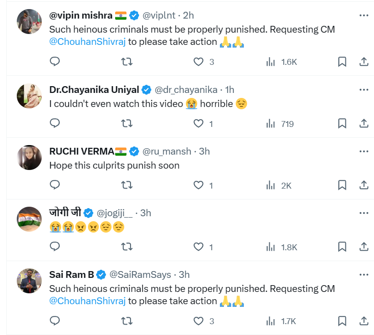374x335 pixels.
Task: Share RUCHI VERMA's tweet
Action: (x=364, y=185)
